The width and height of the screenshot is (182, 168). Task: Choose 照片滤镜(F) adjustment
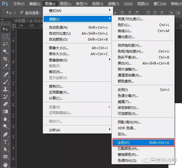tap(143, 69)
